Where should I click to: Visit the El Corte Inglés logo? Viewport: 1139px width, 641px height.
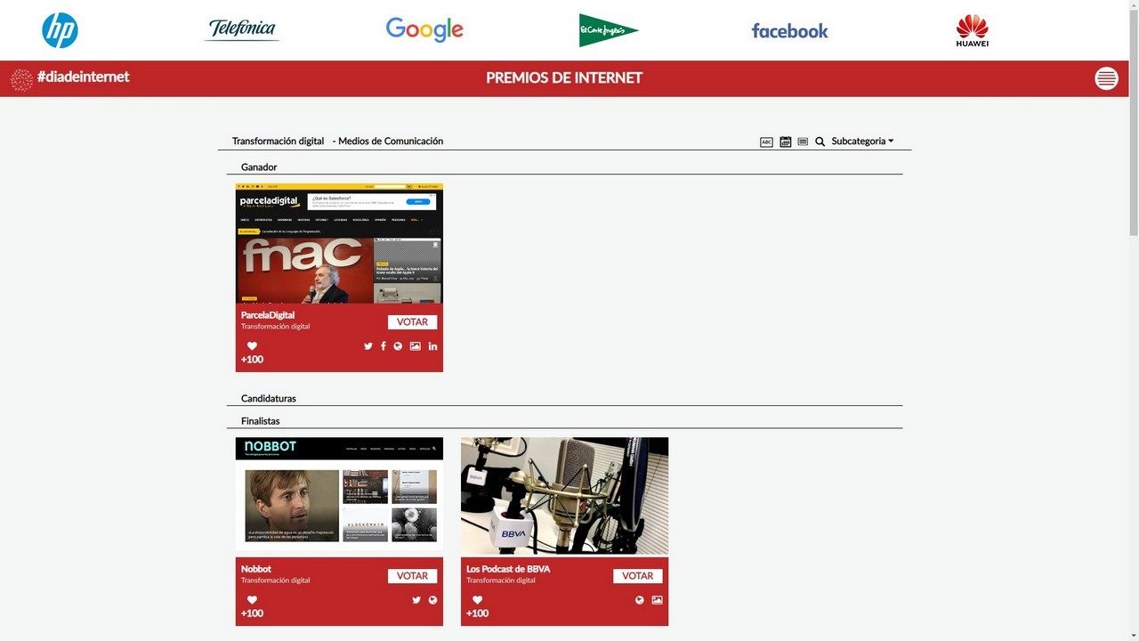click(608, 30)
